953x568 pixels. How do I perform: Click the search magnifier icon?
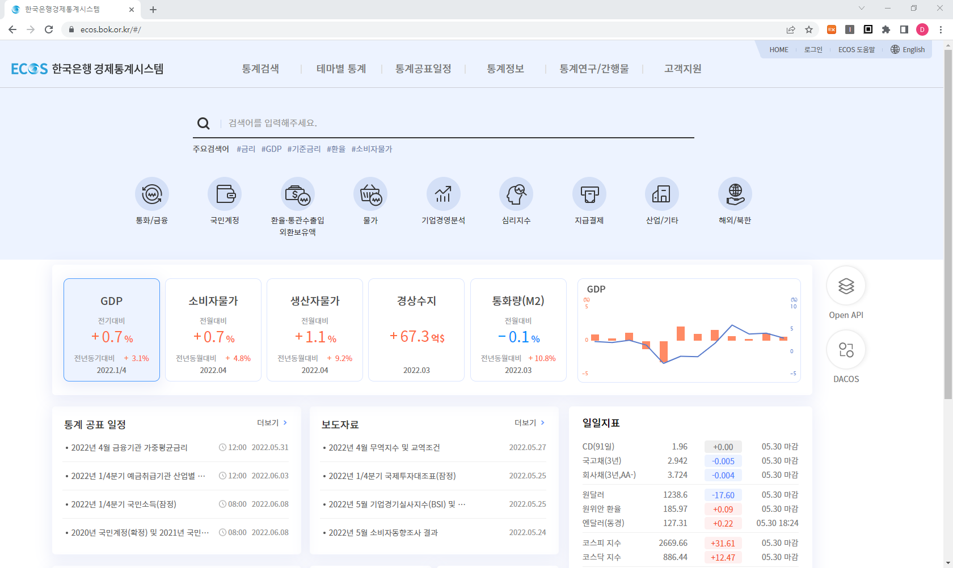203,123
